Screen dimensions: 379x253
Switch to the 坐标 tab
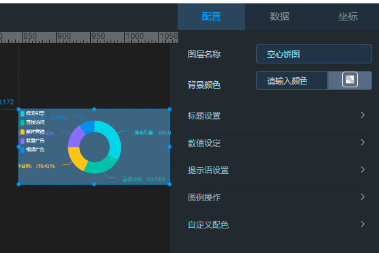click(348, 16)
